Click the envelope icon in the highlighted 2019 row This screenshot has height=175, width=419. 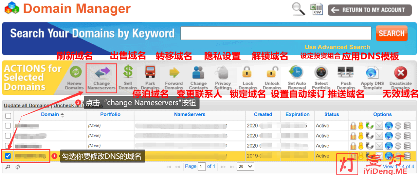coord(379,156)
